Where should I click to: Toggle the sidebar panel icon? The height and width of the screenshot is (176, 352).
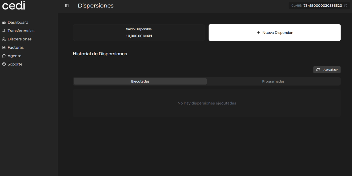point(67,6)
